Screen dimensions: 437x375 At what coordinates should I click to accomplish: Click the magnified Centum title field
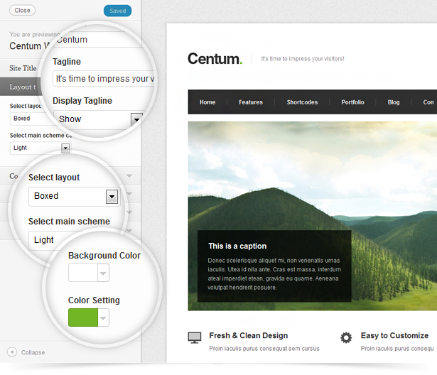point(97,39)
